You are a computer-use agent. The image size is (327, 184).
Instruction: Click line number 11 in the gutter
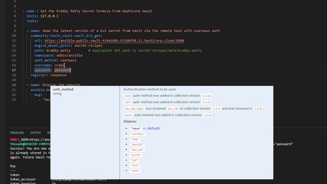point(14,41)
